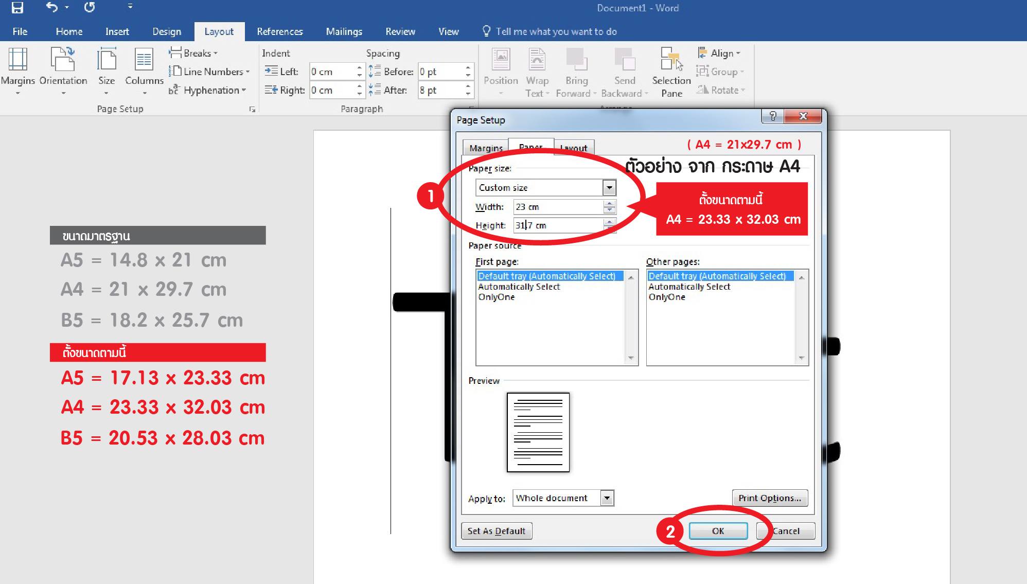Switch to the Review ribbon tab
Image resolution: width=1027 pixels, height=584 pixels.
pos(400,31)
